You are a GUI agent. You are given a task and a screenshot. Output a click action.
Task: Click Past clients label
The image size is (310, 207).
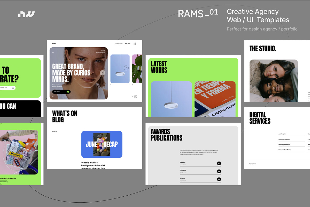coord(253,164)
